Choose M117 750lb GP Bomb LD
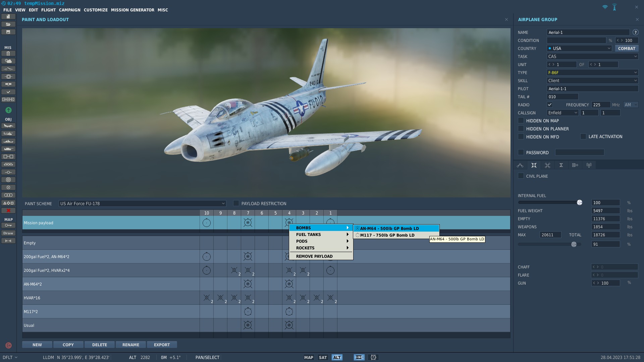The height and width of the screenshot is (362, 644). 396,235
